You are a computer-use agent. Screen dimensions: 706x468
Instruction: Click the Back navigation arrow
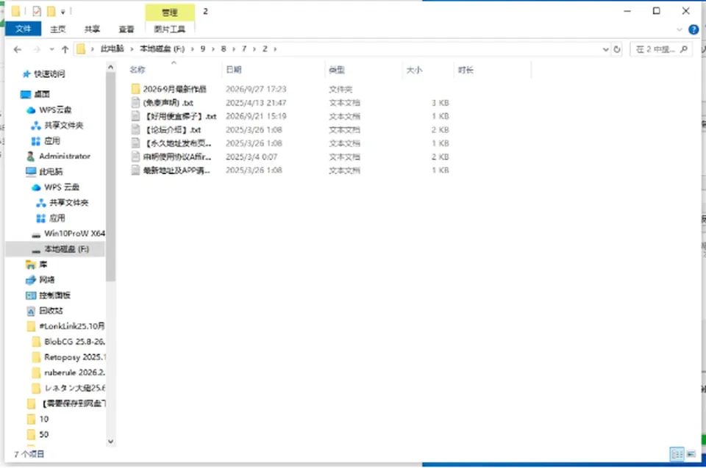18,49
